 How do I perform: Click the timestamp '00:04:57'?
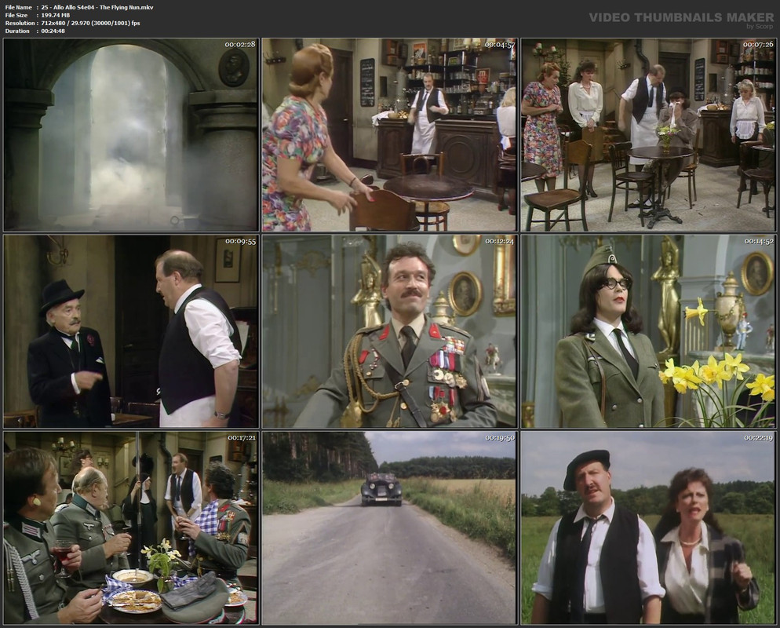[x=499, y=44]
